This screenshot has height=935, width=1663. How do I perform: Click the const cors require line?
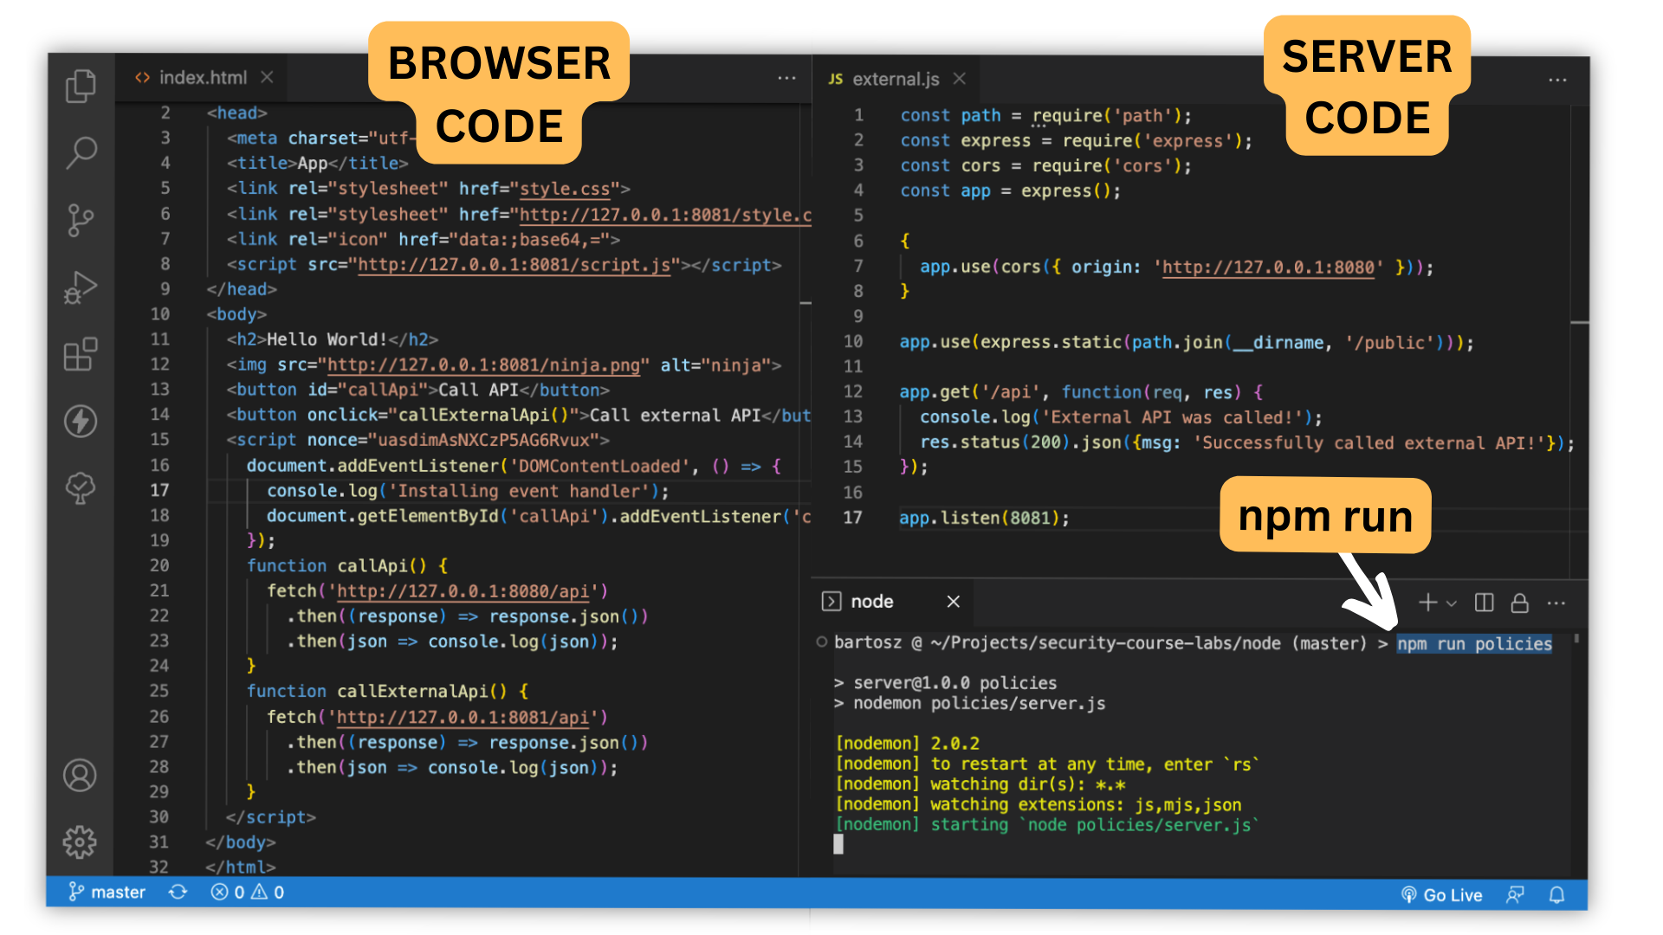point(1045,166)
